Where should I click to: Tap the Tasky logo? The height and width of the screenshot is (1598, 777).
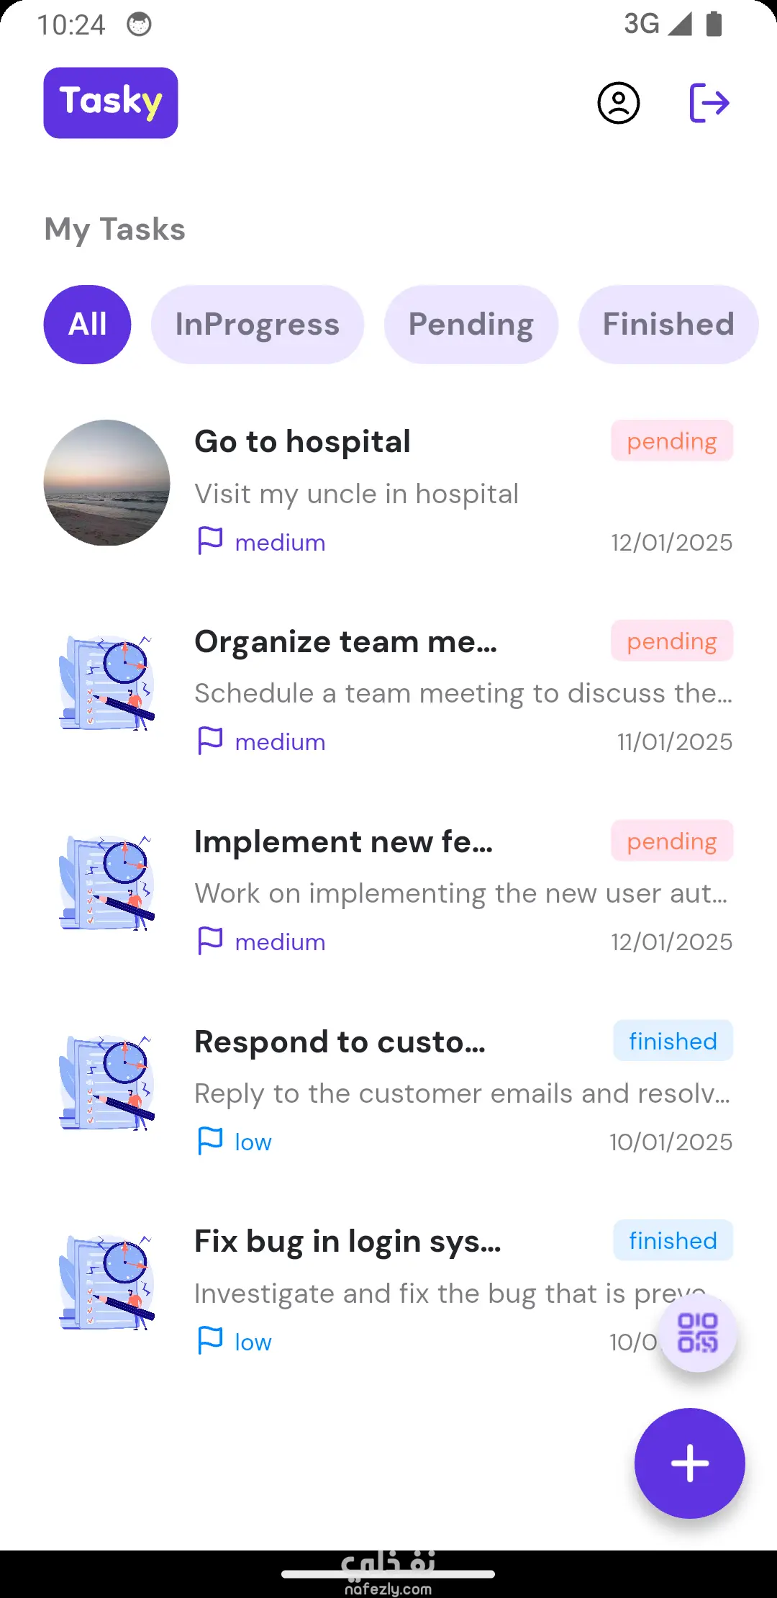pos(111,103)
